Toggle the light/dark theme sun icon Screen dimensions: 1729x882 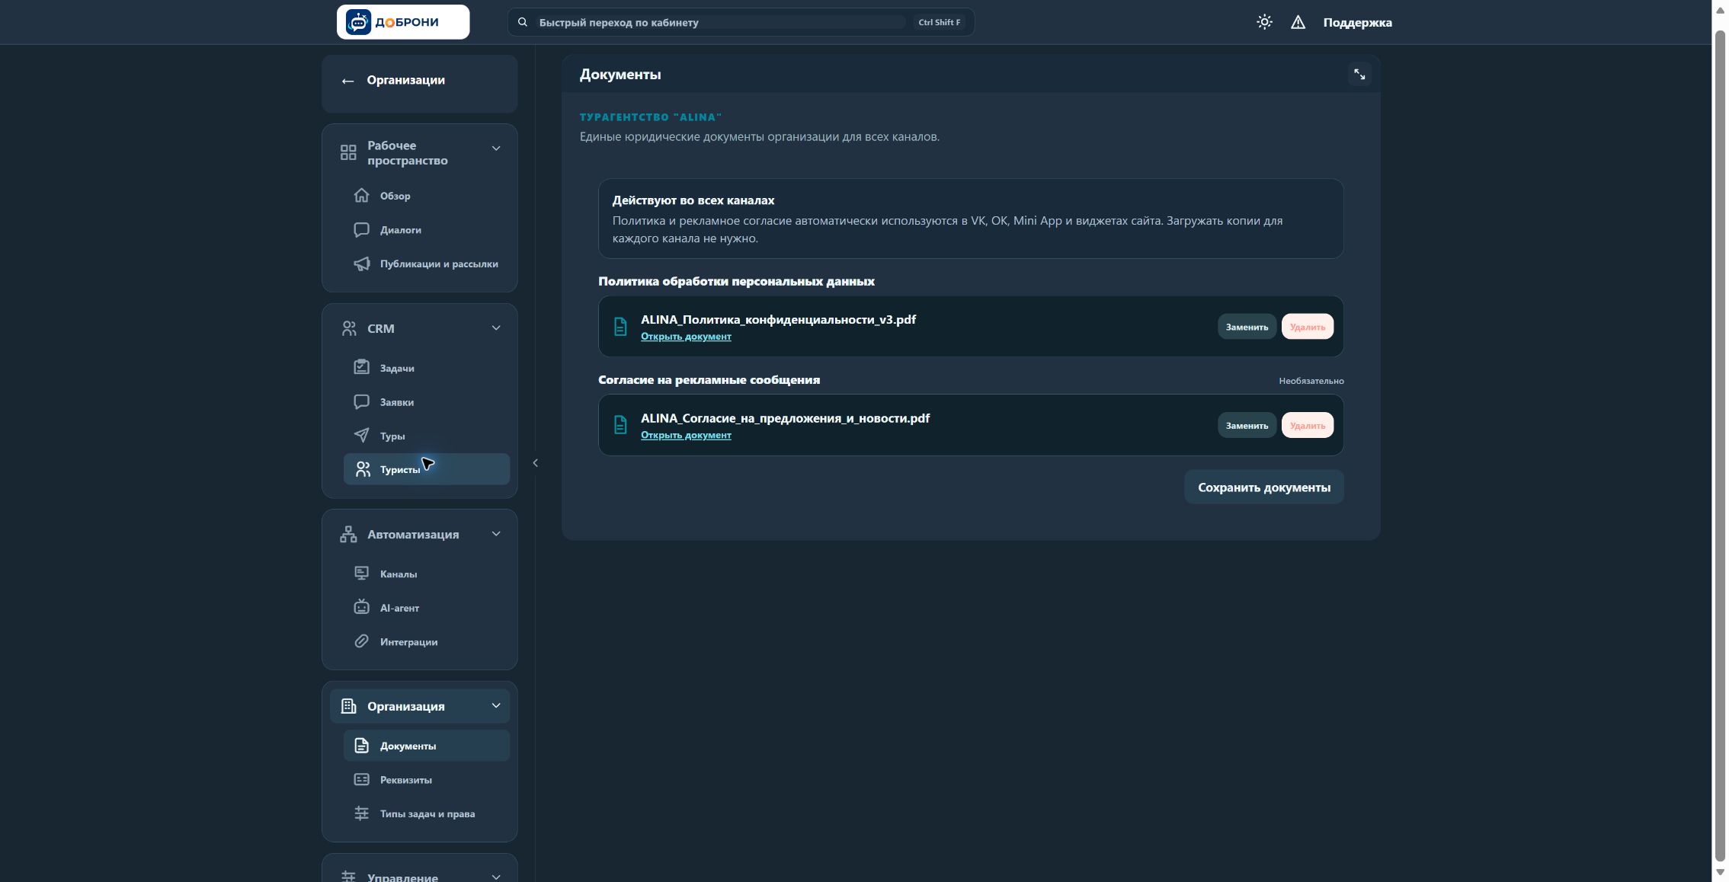pos(1264,22)
